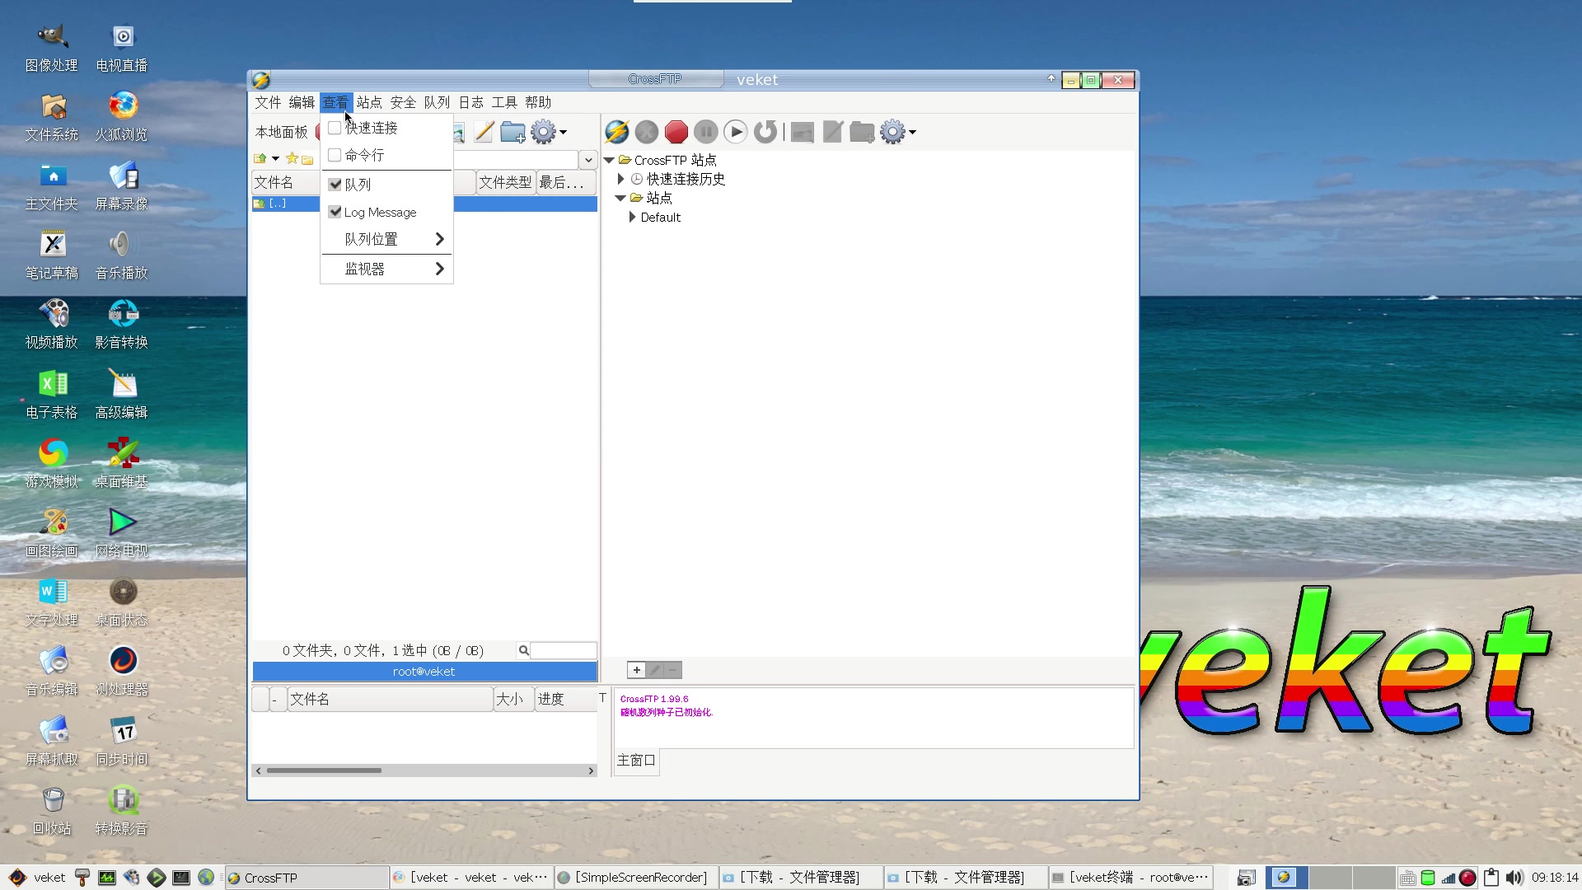1582x890 pixels.
Task: Click the grayed new folder icon in the remote toolbar
Action: point(862,132)
